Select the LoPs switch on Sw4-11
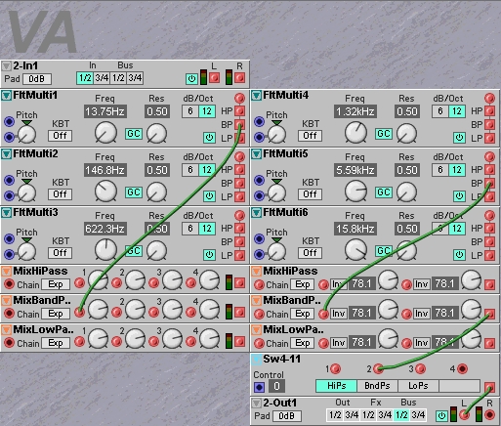 (x=418, y=386)
